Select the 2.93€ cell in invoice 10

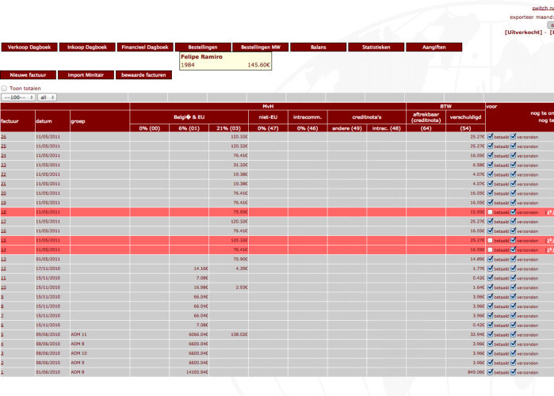tap(228, 287)
